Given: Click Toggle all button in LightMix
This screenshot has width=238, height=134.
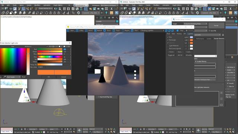Looking at the screenshot, I should [171, 55].
